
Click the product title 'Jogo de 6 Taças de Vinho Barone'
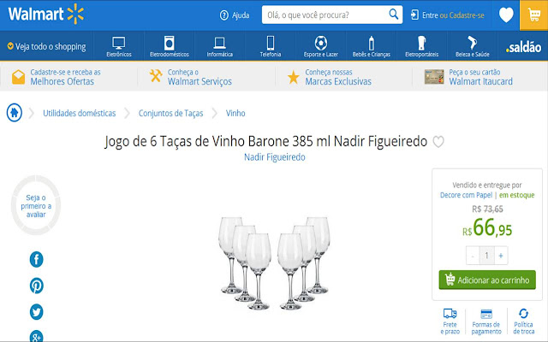tap(266, 141)
